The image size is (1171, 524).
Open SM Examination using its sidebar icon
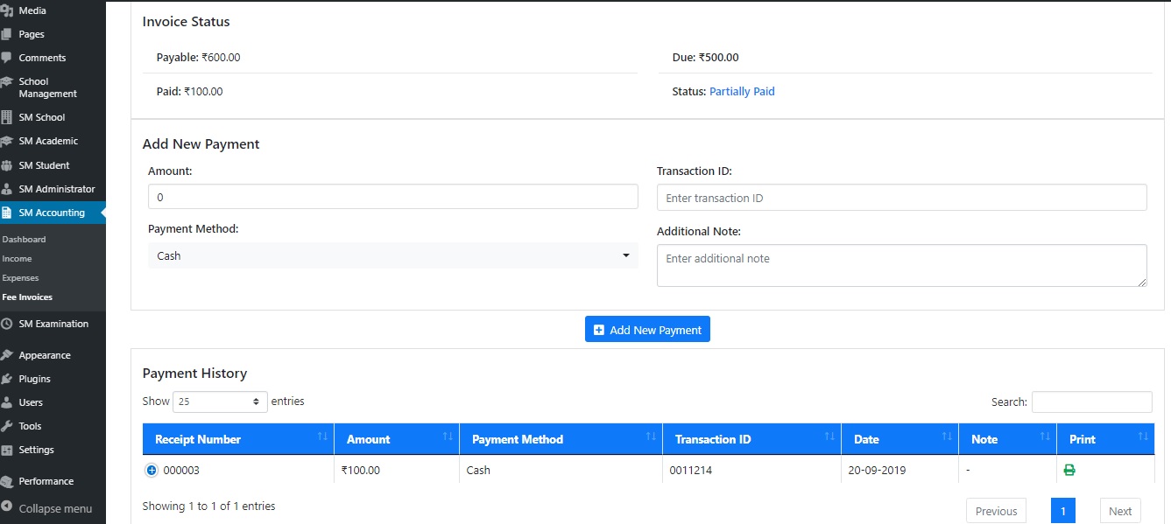11,323
